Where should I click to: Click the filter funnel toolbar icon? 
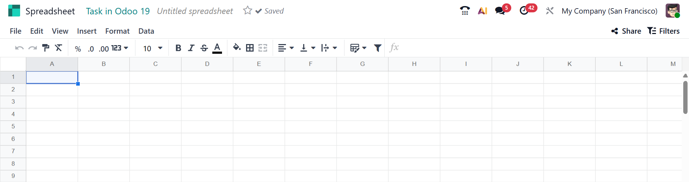(378, 48)
